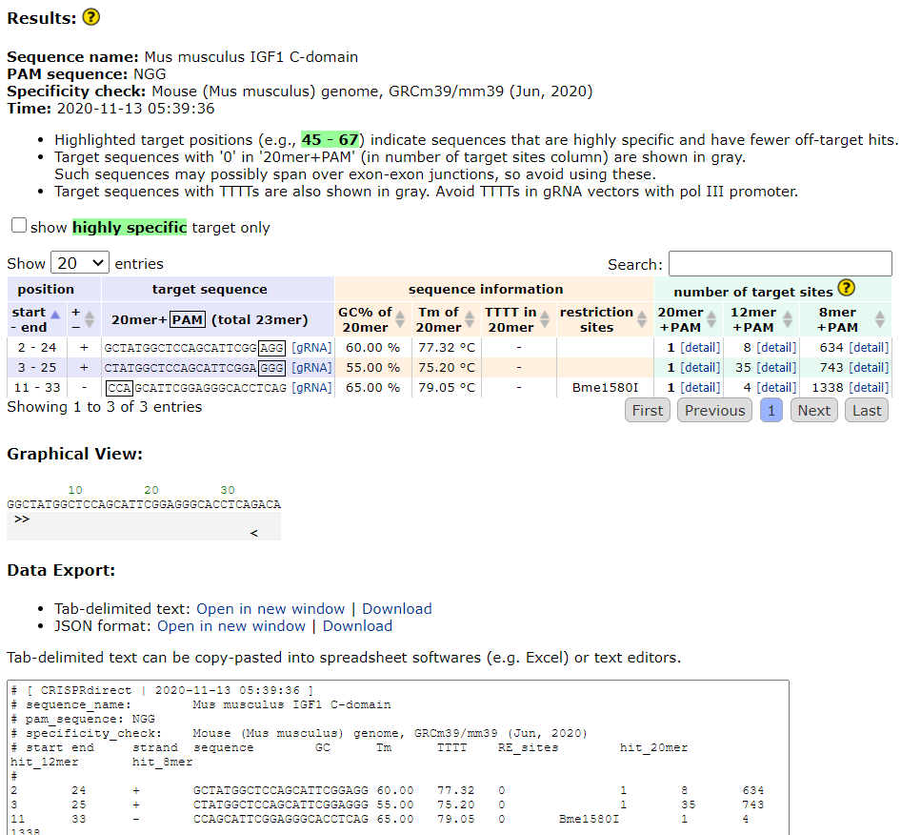Click the Search input field

779,263
